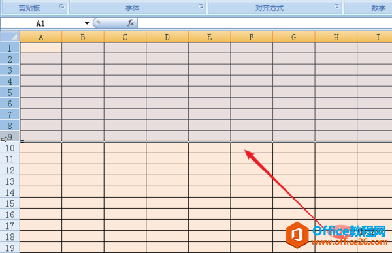The width and height of the screenshot is (392, 253).
Task: Click cell D12
Action: tap(167, 170)
